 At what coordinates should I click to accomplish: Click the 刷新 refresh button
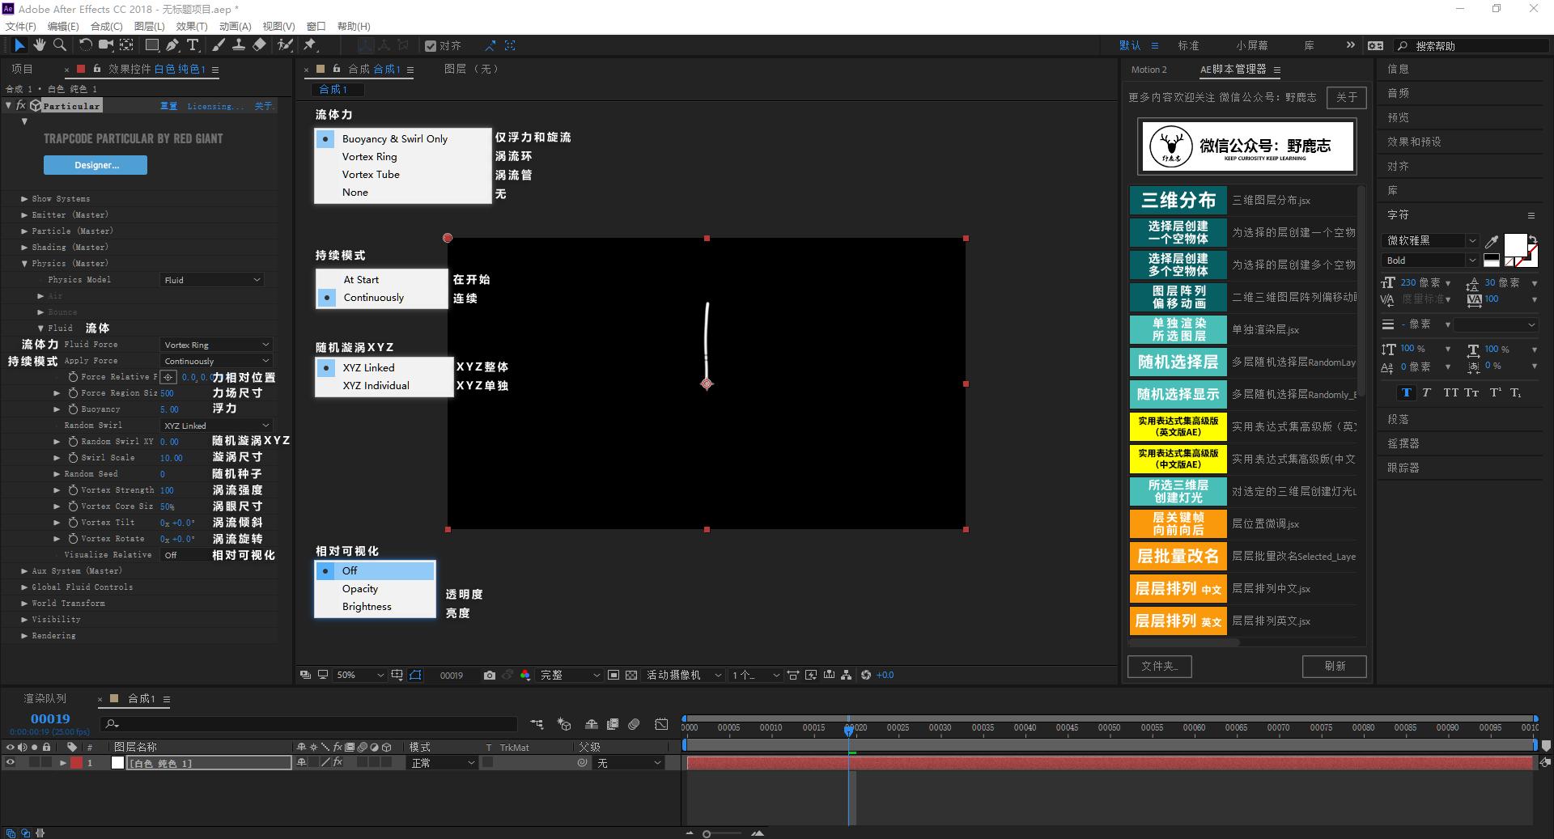1335,666
